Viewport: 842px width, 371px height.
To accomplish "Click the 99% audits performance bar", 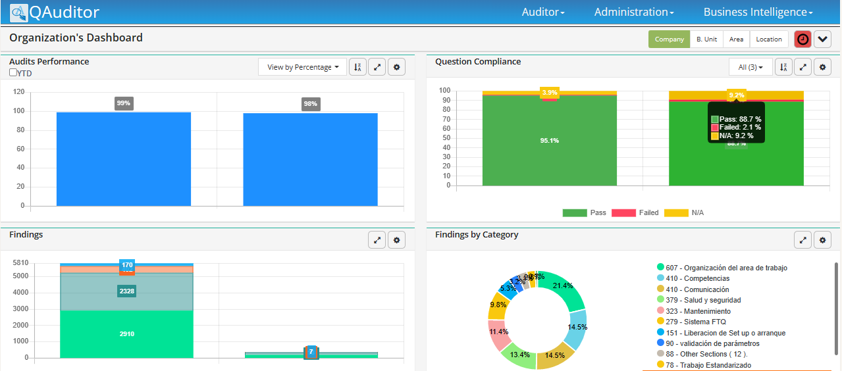I will 124,159.
